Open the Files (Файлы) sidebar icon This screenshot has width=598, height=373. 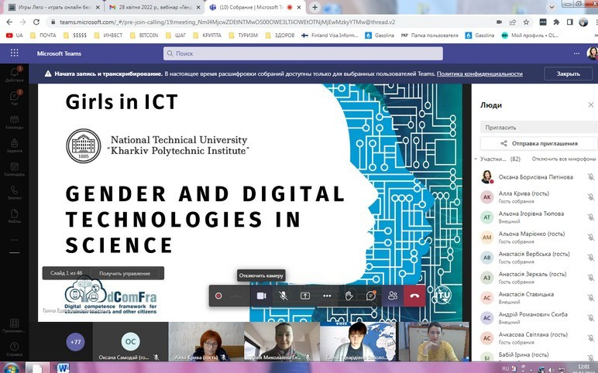point(14,216)
